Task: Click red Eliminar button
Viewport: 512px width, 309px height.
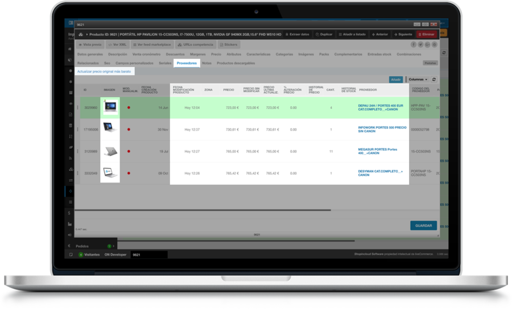Action: click(x=427, y=34)
